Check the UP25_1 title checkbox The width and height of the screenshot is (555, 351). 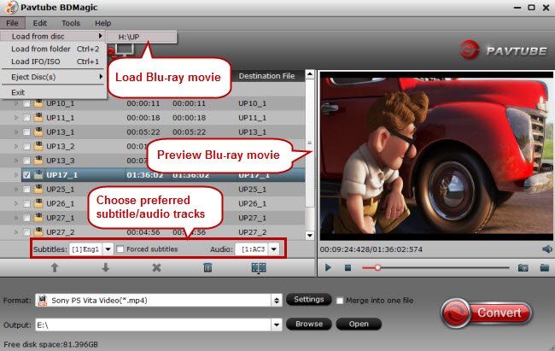coord(26,190)
